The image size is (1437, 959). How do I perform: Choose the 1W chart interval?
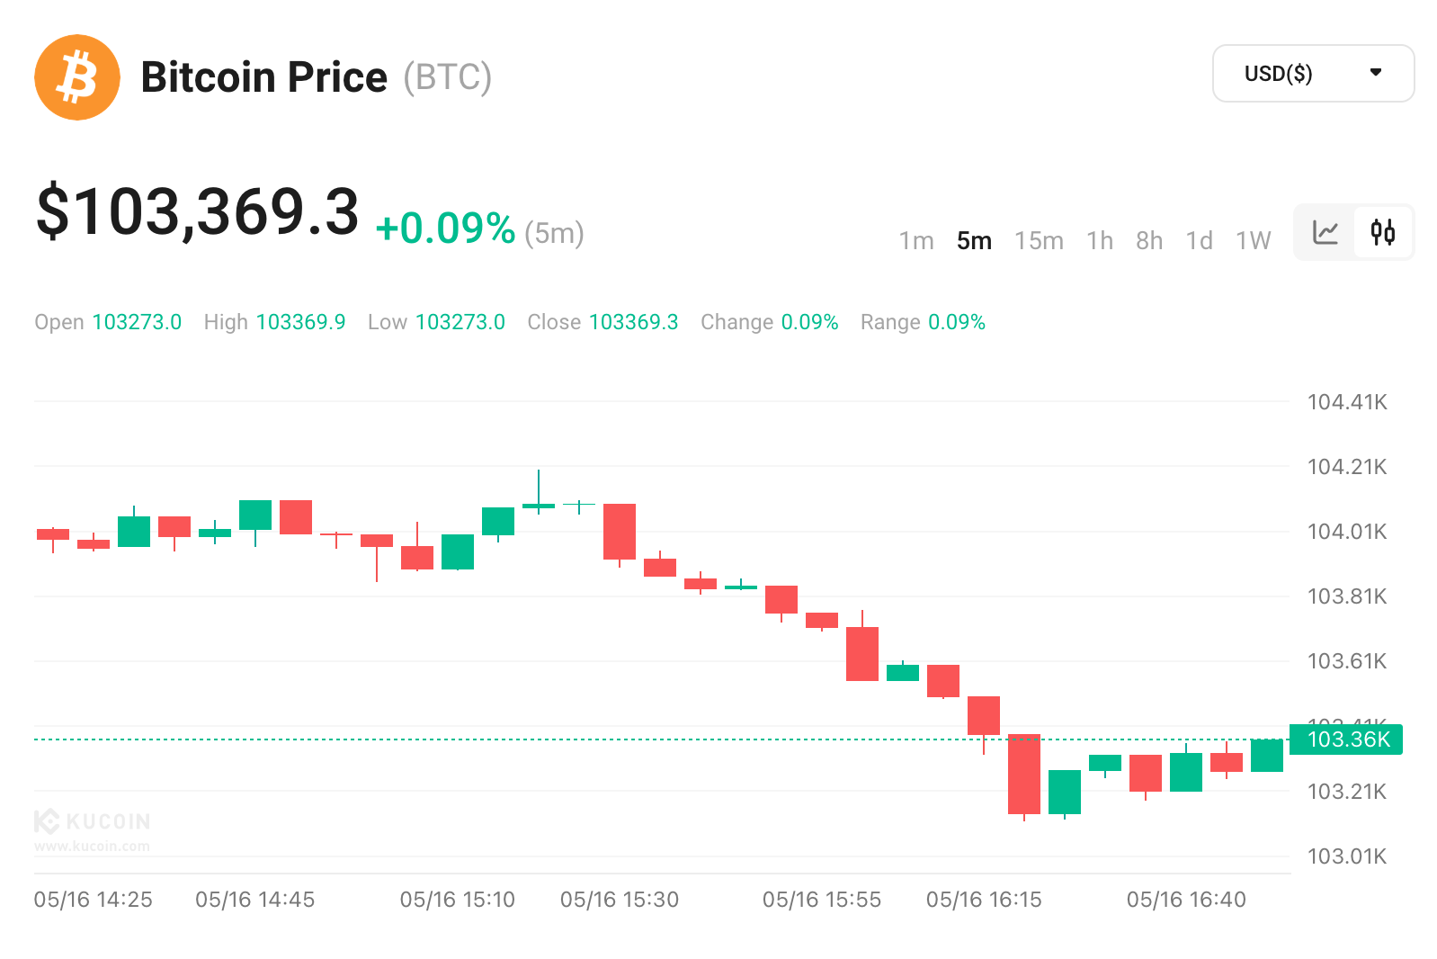(1253, 241)
